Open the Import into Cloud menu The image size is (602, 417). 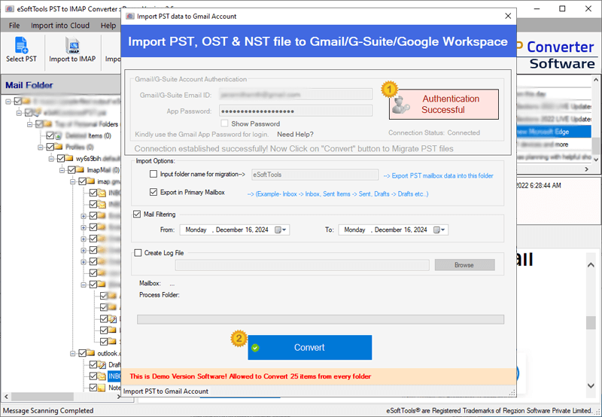pyautogui.click(x=60, y=26)
